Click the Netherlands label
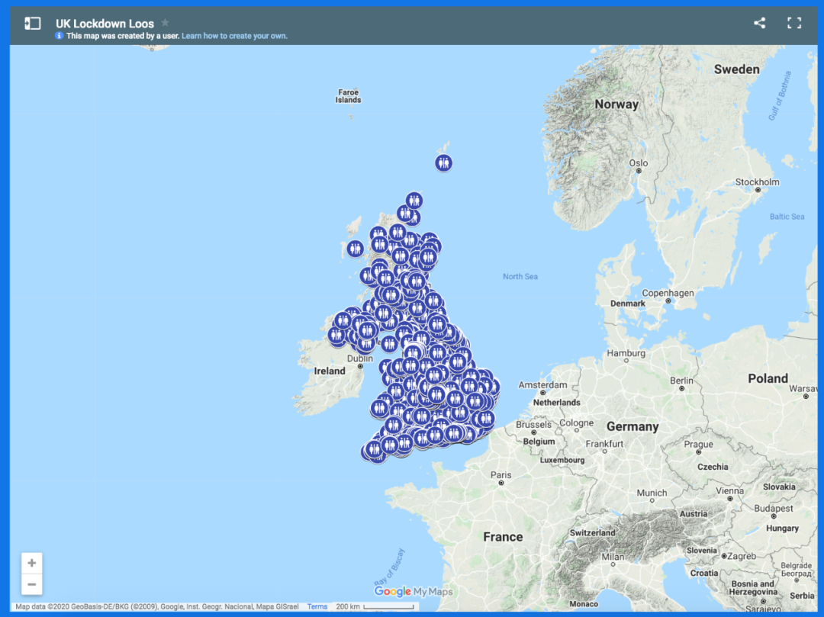Screen dimensions: 824x617 (x=556, y=402)
